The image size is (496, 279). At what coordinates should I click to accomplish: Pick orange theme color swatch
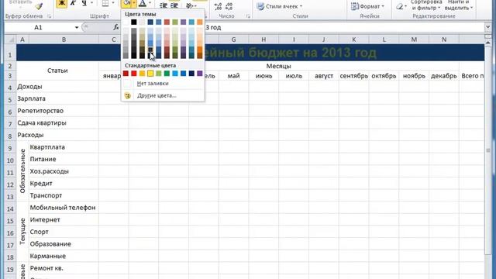coord(200,22)
